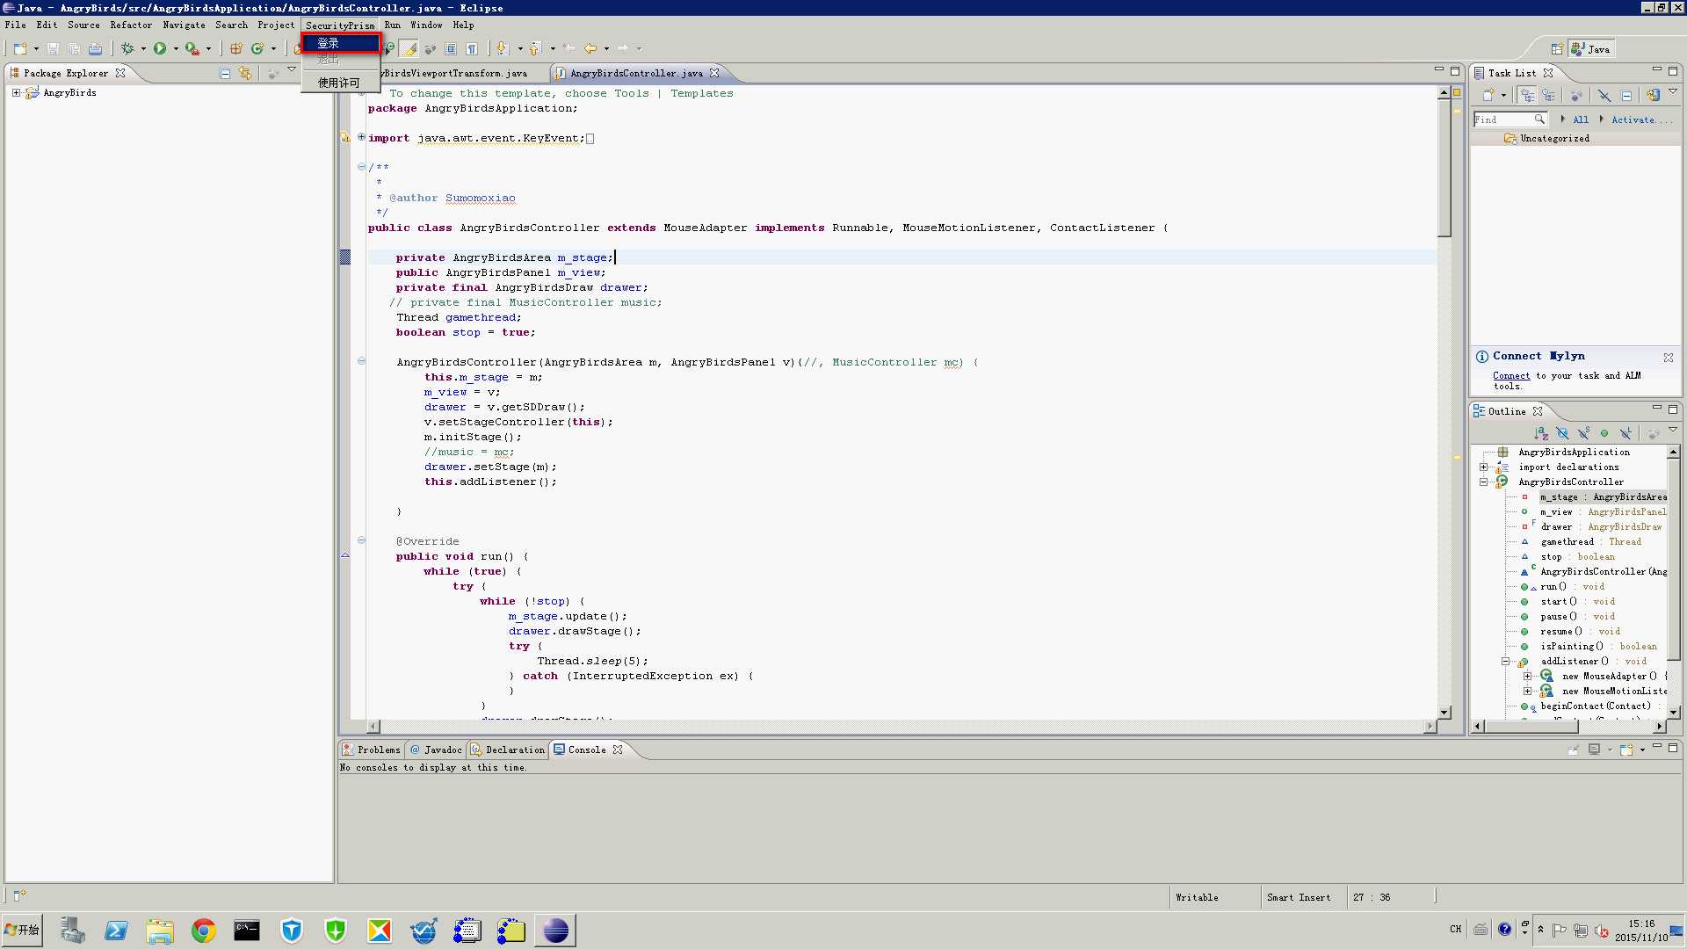The height and width of the screenshot is (949, 1687).
Task: Click the Run External Tools toolbox icon
Action: coord(191,49)
